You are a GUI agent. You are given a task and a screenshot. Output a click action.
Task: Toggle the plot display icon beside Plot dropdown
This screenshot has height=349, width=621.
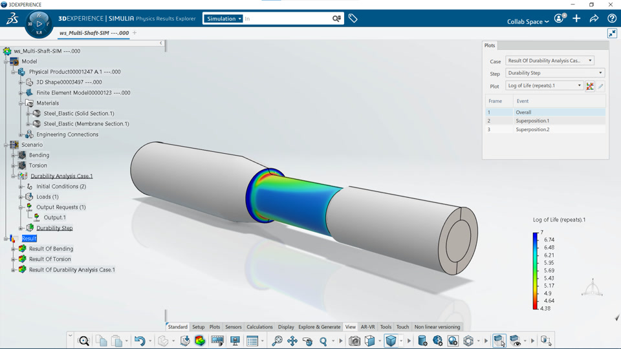click(590, 86)
